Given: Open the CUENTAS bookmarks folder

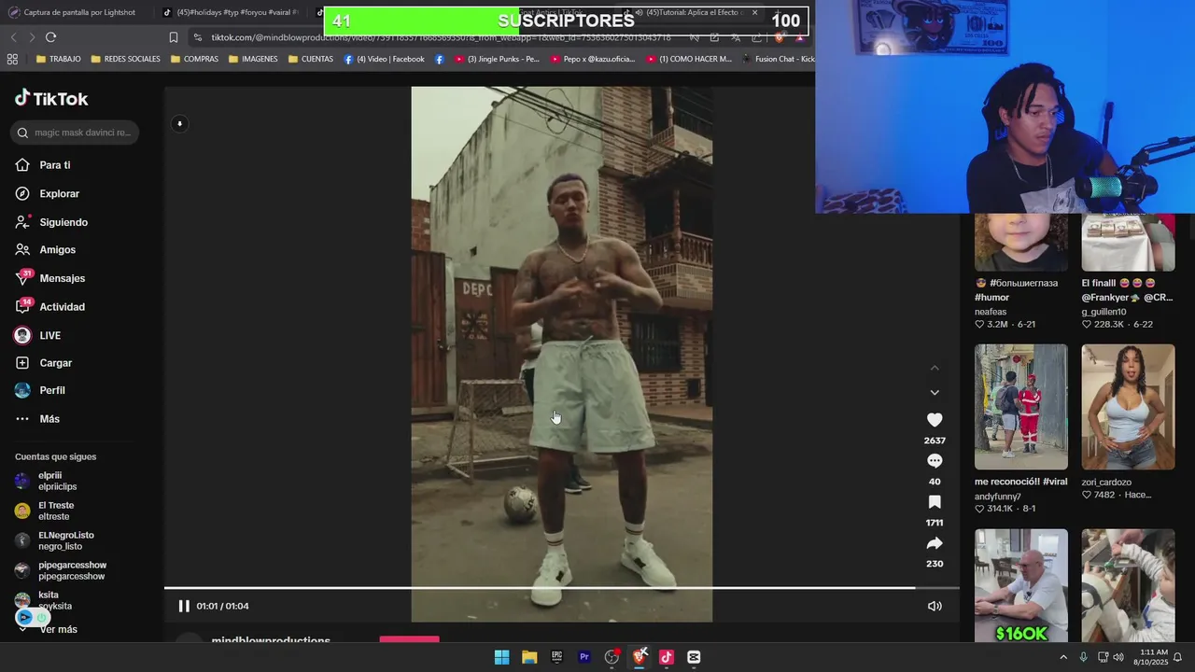Looking at the screenshot, I should coord(310,59).
